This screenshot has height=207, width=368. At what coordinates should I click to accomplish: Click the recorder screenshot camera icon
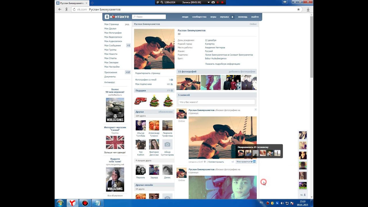coord(213,2)
